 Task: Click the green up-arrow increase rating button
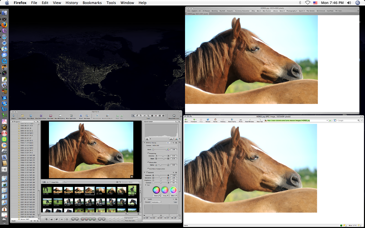tap(90, 219)
